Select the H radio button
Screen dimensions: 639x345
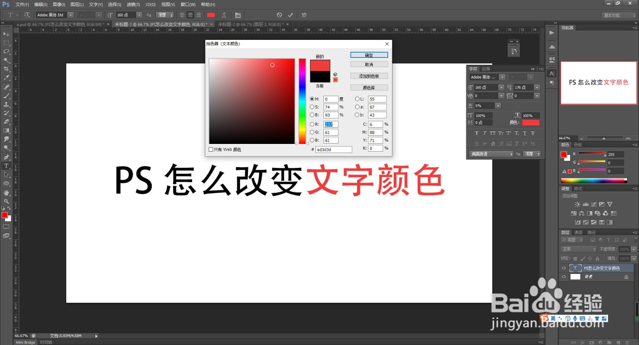pos(312,99)
